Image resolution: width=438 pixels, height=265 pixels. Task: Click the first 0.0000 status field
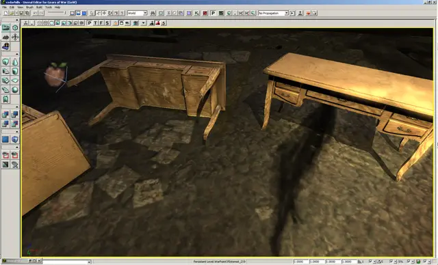[300, 262]
